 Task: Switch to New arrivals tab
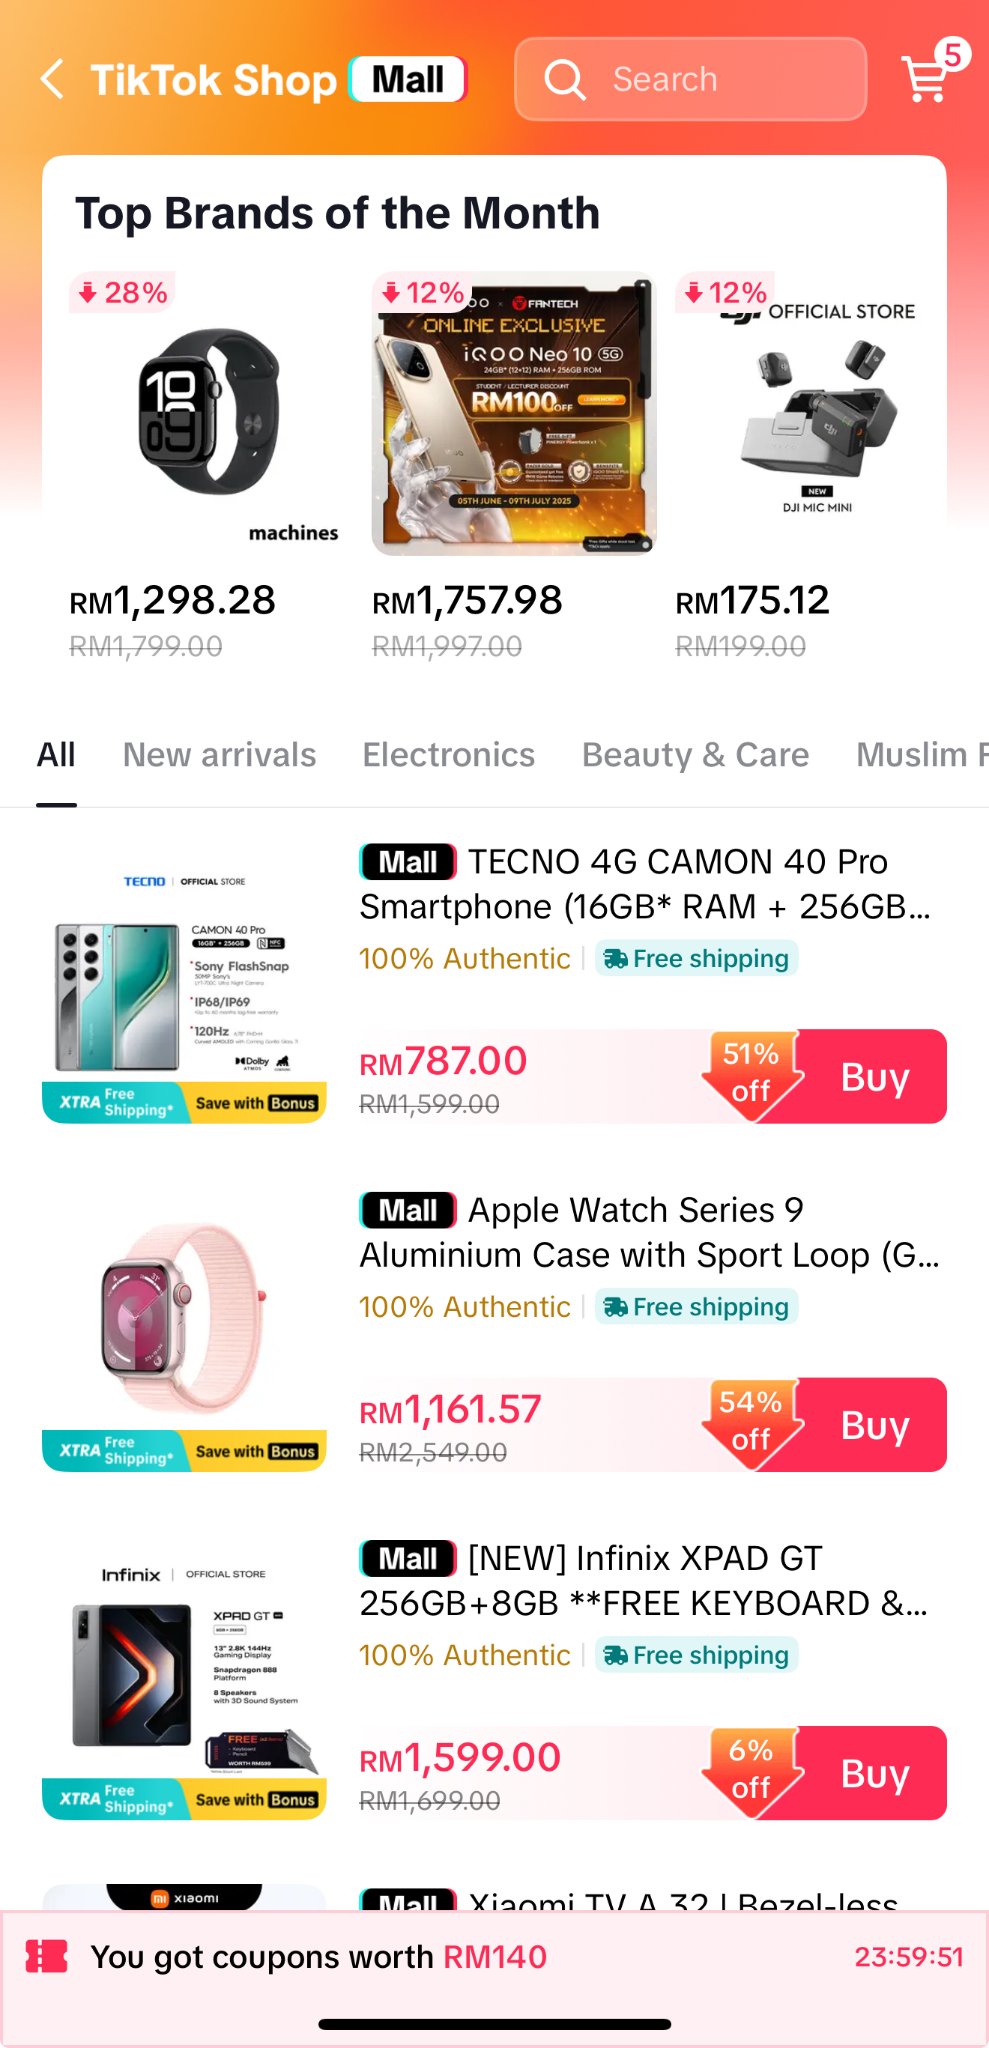[220, 754]
